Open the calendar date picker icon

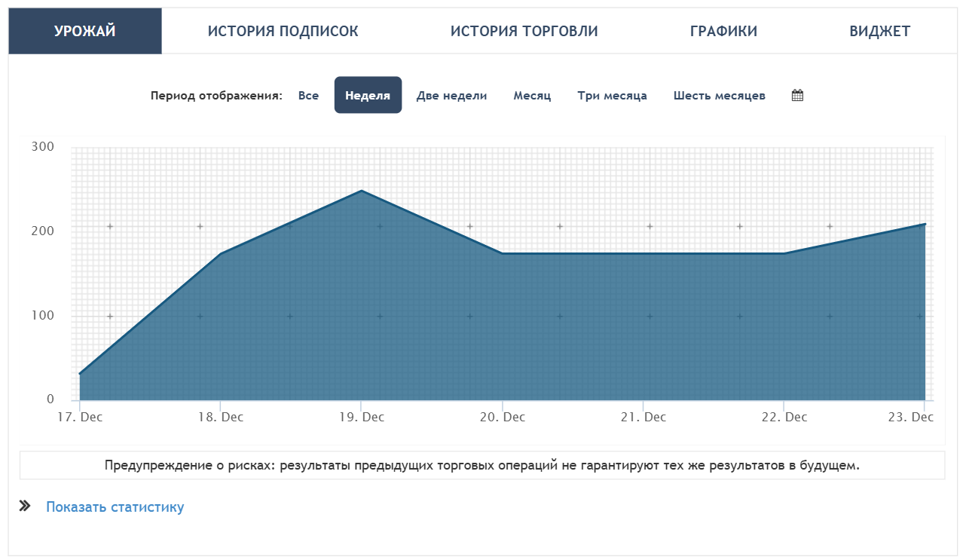pos(797,96)
